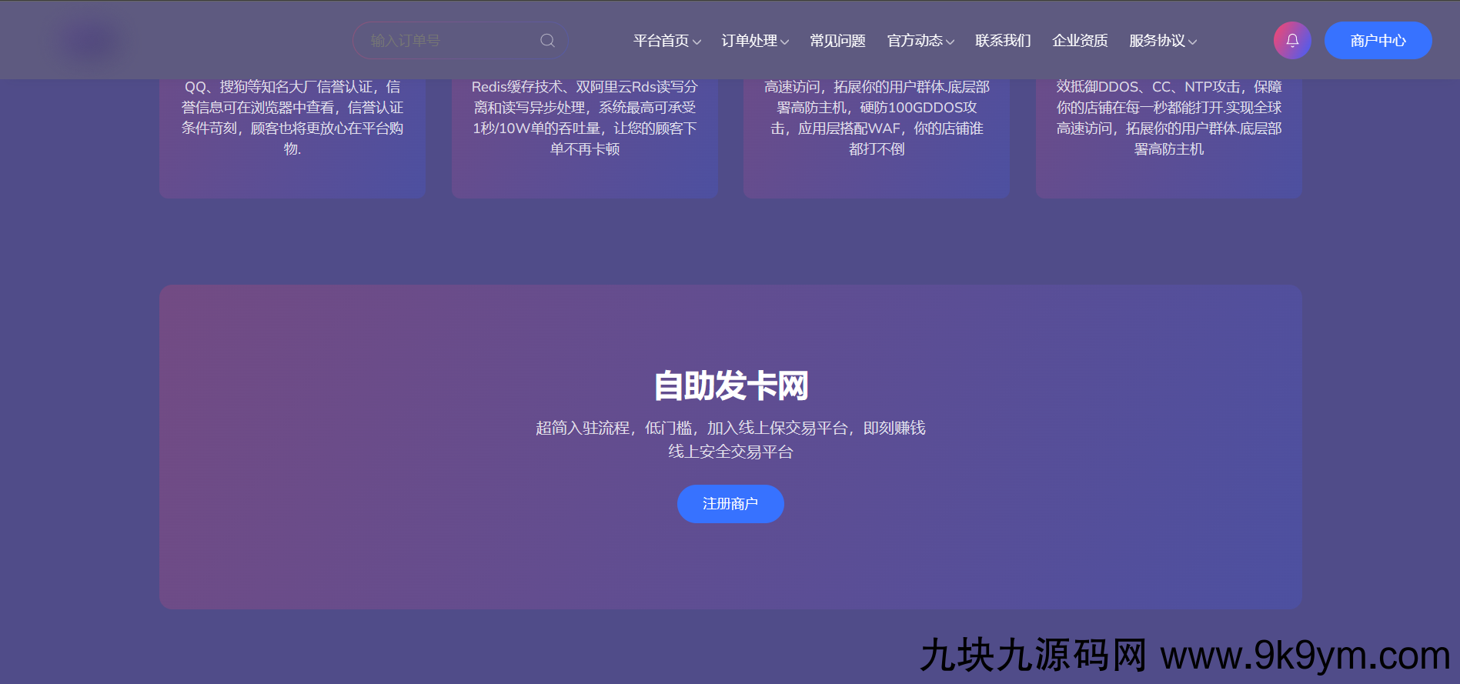The image size is (1460, 684).
Task: Click the card mentioning QQ、搜狗 信誉认证
Action: 292,138
